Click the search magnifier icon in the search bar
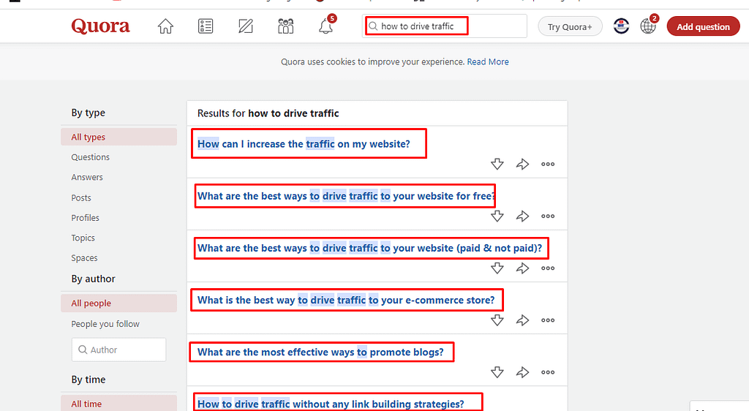Screen dimensions: 749x411 373,26
